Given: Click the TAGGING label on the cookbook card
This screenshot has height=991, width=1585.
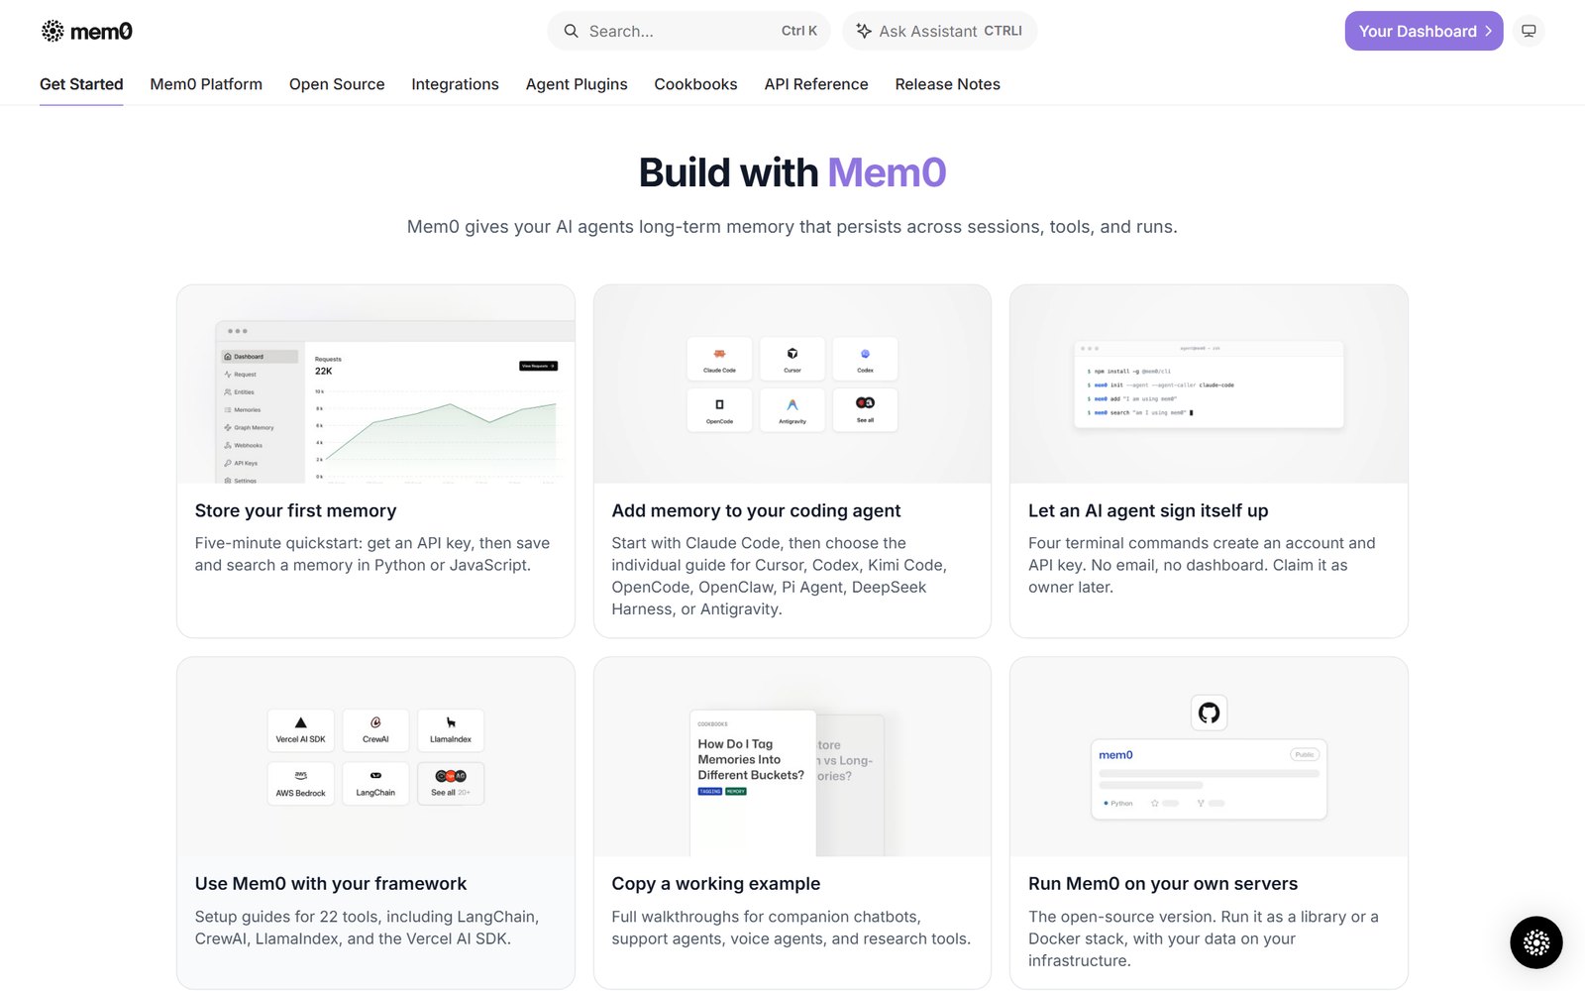Looking at the screenshot, I should pos(710,792).
